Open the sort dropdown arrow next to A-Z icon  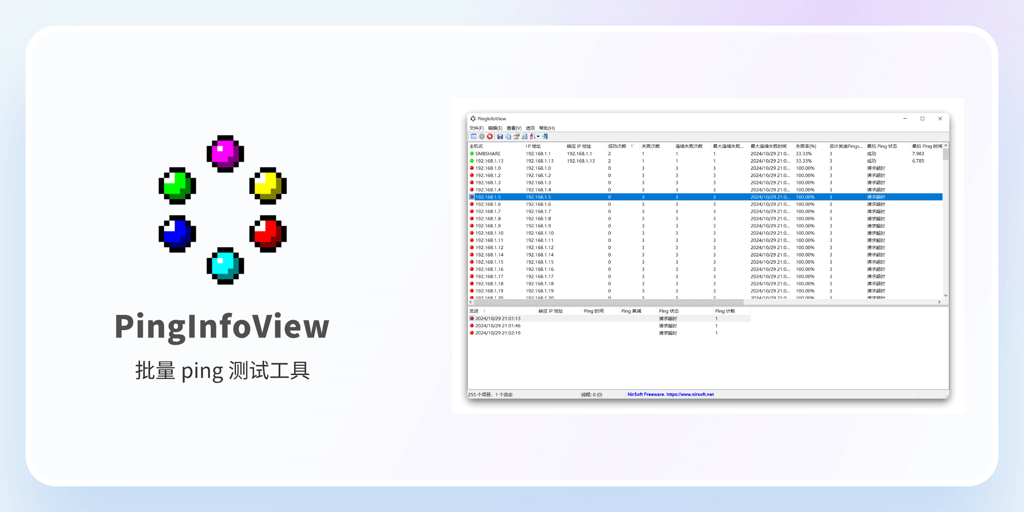point(538,137)
